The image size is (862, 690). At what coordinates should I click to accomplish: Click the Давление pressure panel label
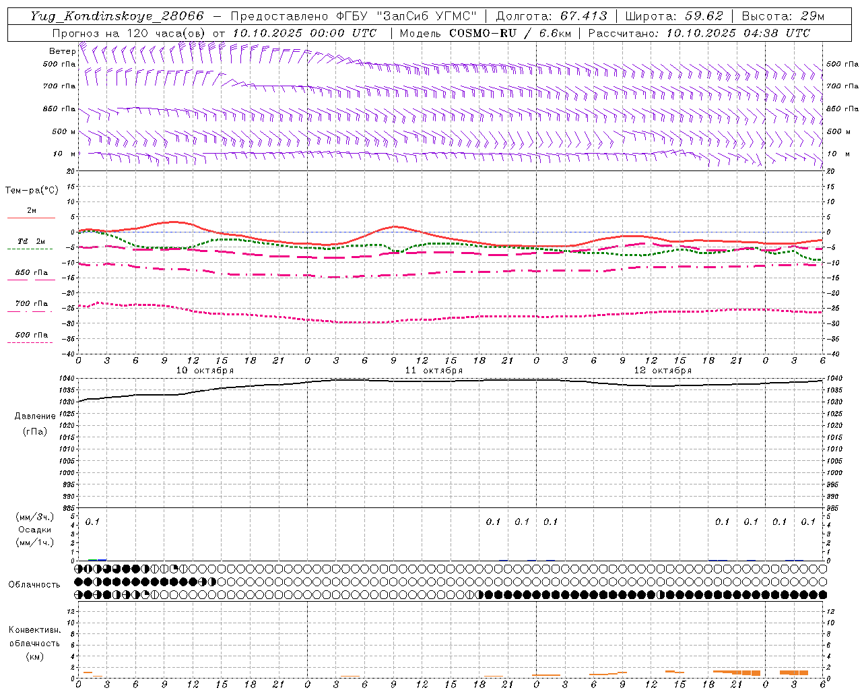(x=35, y=416)
